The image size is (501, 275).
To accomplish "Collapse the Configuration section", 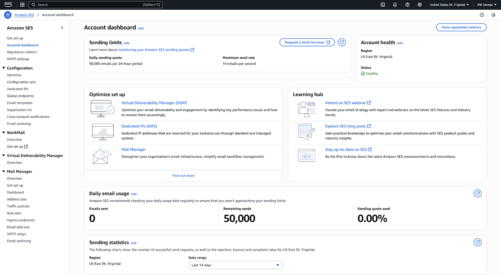I will point(4,68).
